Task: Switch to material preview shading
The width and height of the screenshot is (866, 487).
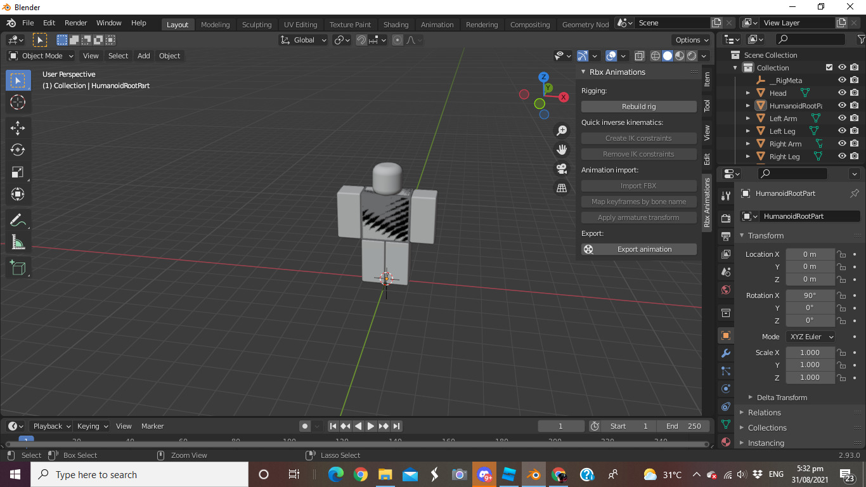Action: pyautogui.click(x=680, y=56)
